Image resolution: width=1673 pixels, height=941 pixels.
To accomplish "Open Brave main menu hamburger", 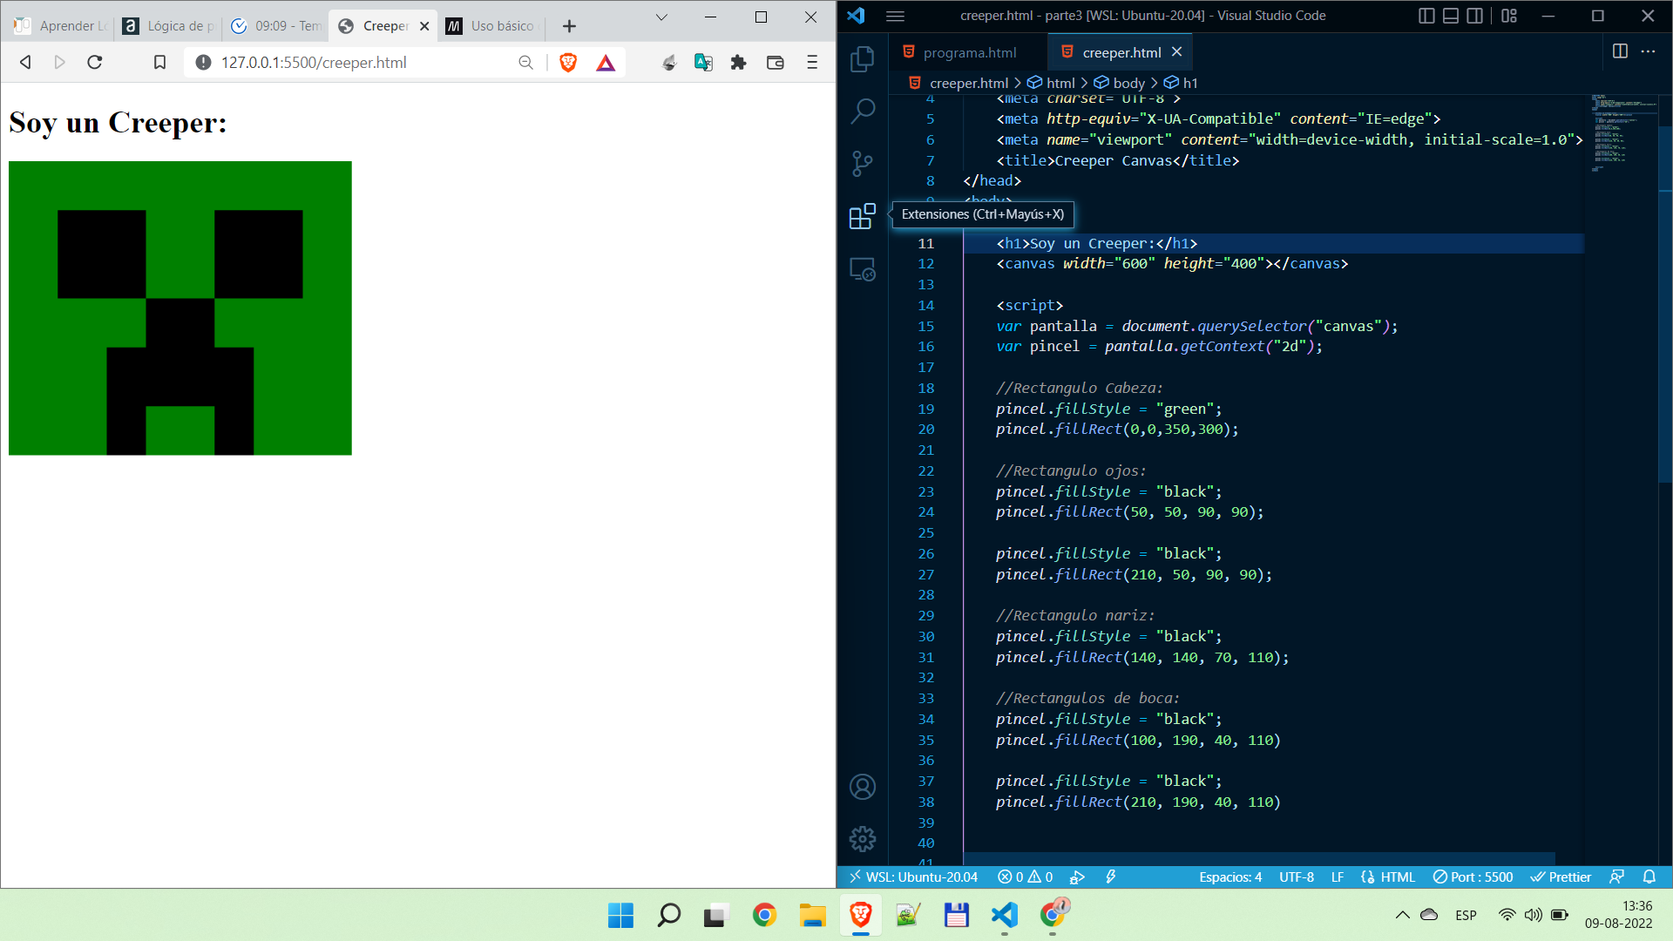I will pyautogui.click(x=812, y=62).
